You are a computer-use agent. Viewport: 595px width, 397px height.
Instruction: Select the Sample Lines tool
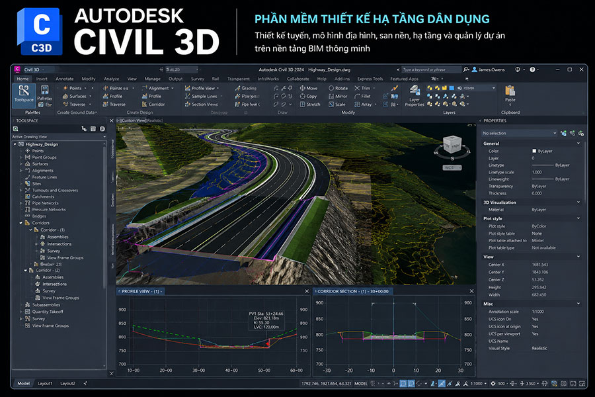pyautogui.click(x=201, y=97)
